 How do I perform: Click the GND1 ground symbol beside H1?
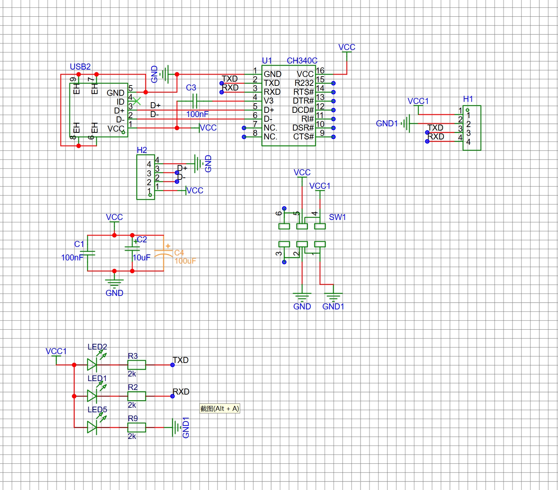click(x=407, y=123)
